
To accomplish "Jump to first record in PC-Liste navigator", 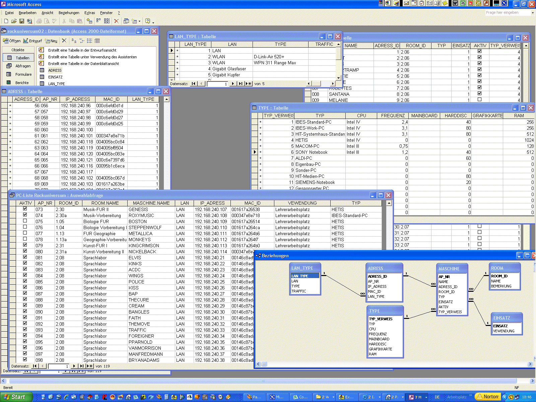I will point(35,366).
